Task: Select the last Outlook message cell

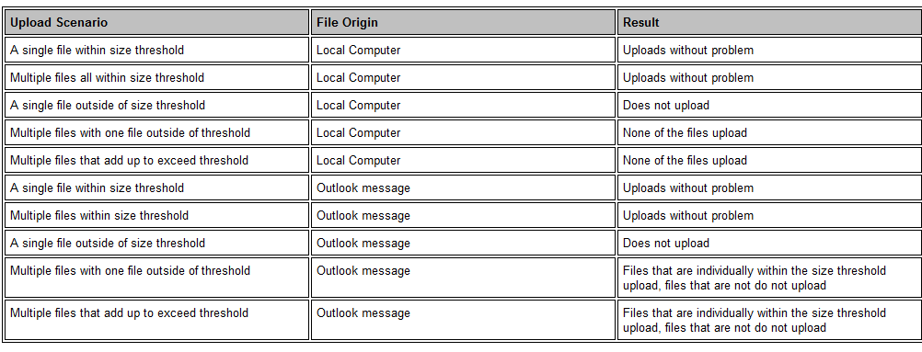Action: click(x=463, y=320)
